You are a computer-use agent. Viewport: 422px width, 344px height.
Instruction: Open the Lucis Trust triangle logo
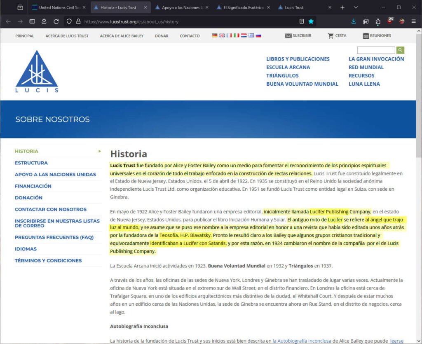click(x=37, y=68)
